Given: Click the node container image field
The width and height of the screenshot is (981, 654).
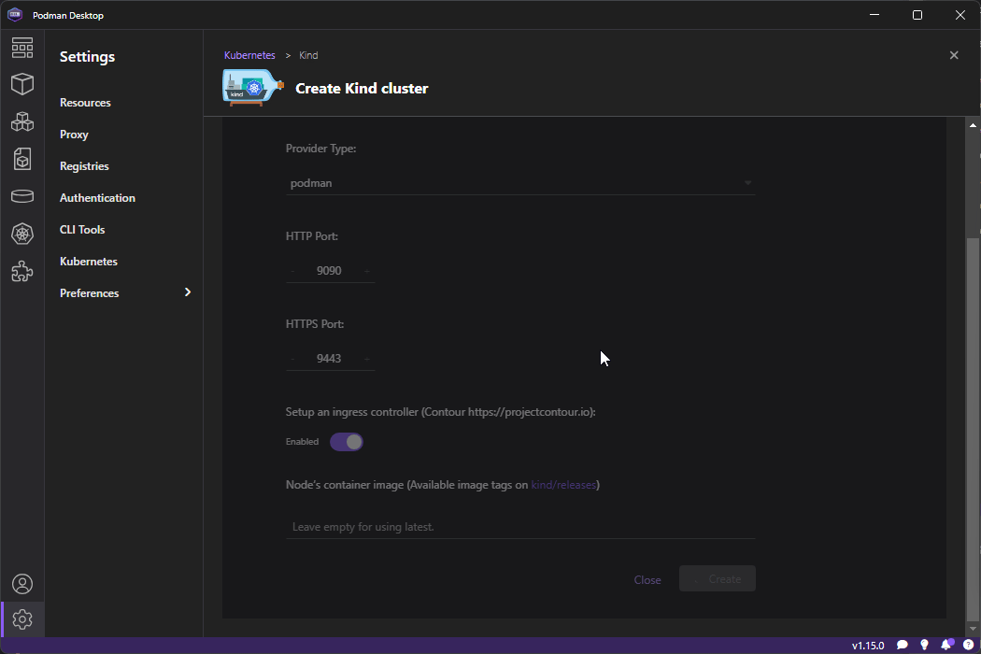Looking at the screenshot, I should pyautogui.click(x=520, y=527).
